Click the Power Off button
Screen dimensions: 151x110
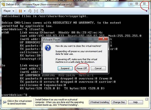(82, 68)
